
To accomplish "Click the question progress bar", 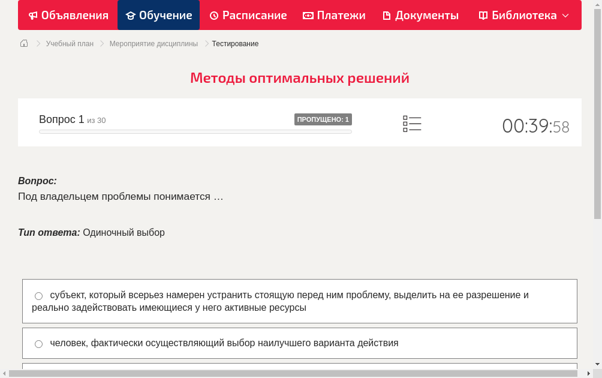I will click(x=195, y=131).
